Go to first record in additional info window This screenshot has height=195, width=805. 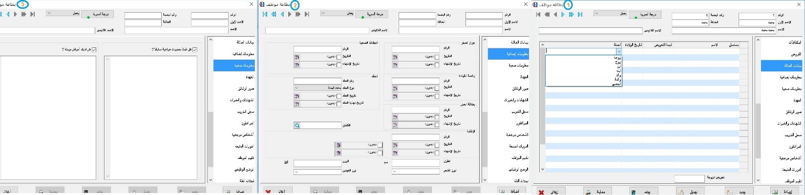[x=265, y=15]
